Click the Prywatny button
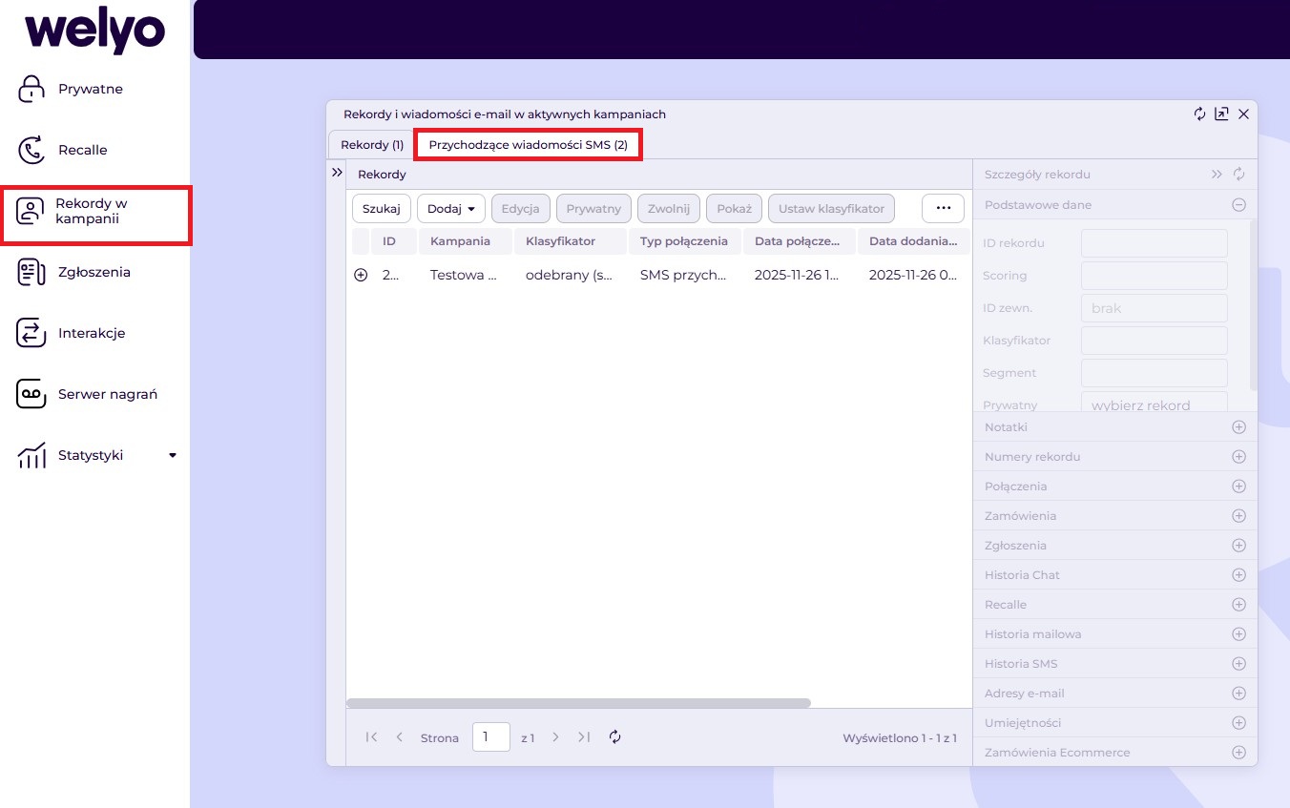The image size is (1290, 808). (593, 208)
